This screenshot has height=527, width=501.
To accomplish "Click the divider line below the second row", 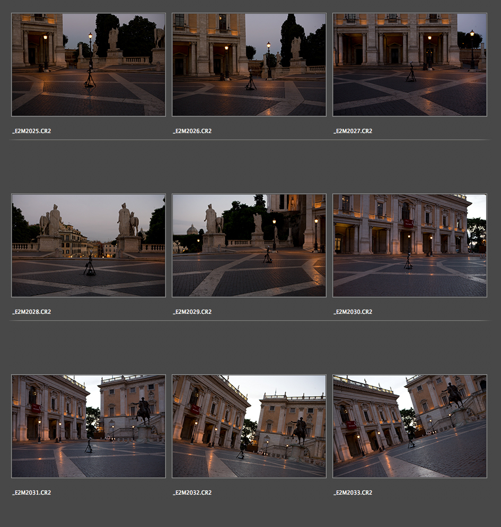I will (250, 321).
